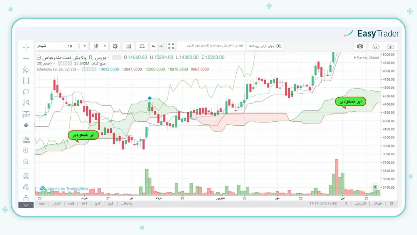Expand the candlestick chart type dropdown

pyautogui.click(x=105, y=46)
